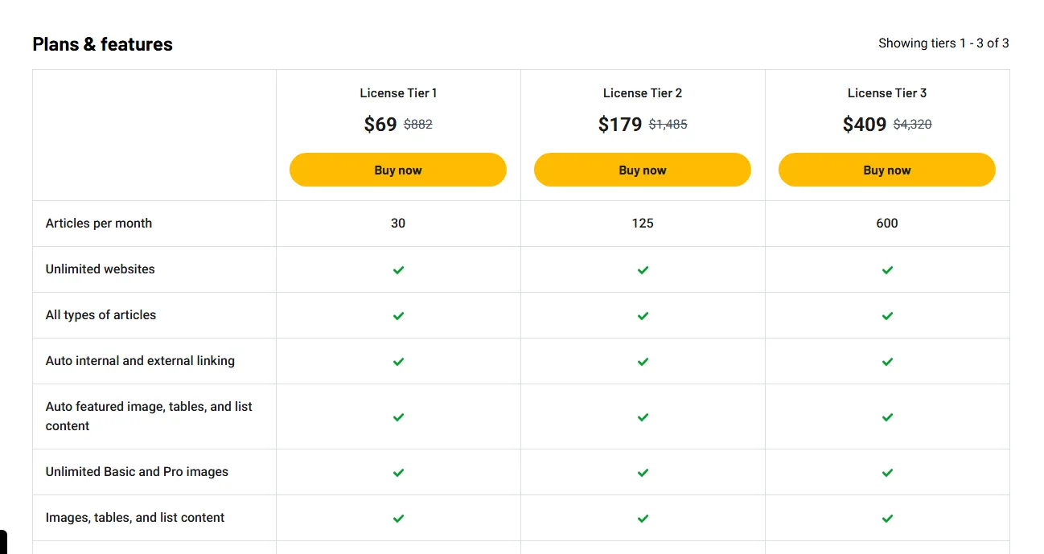
Task: Click the crossed-out $4,320 original price
Action: tap(912, 125)
